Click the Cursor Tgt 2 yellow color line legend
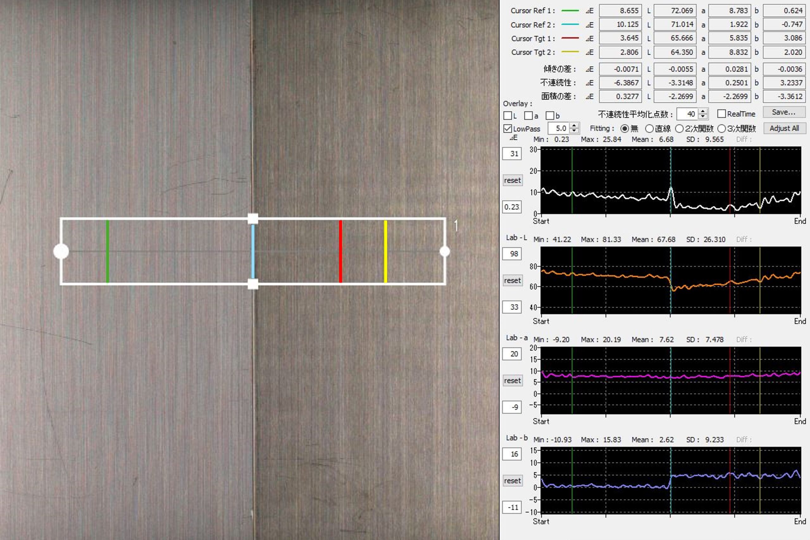This screenshot has height=540, width=810. tap(570, 52)
